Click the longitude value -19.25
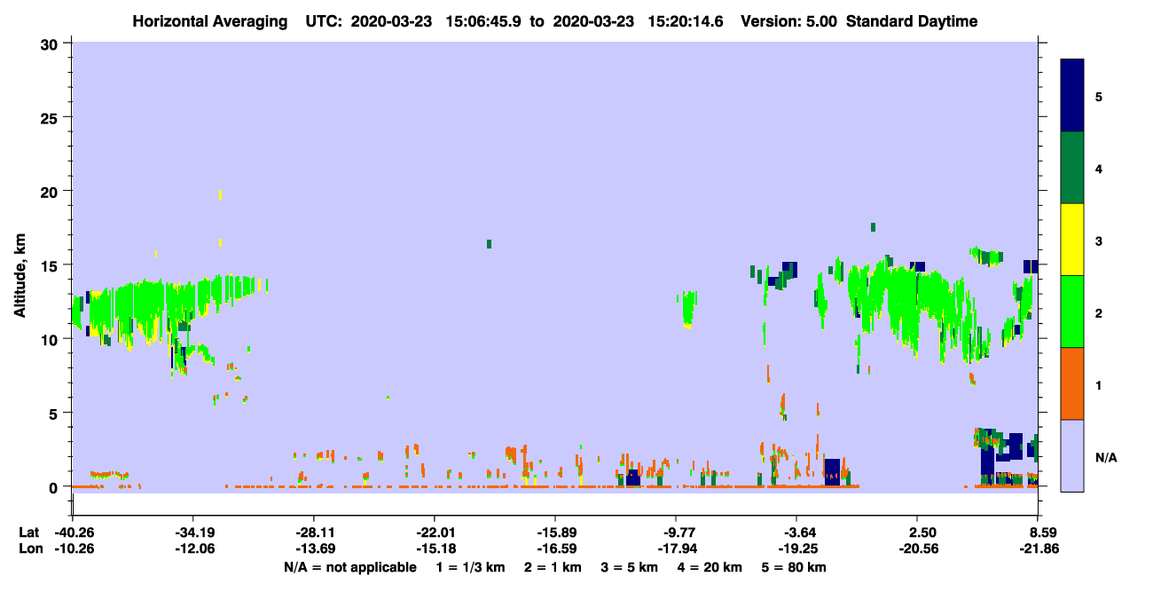1153x592 pixels. click(796, 549)
